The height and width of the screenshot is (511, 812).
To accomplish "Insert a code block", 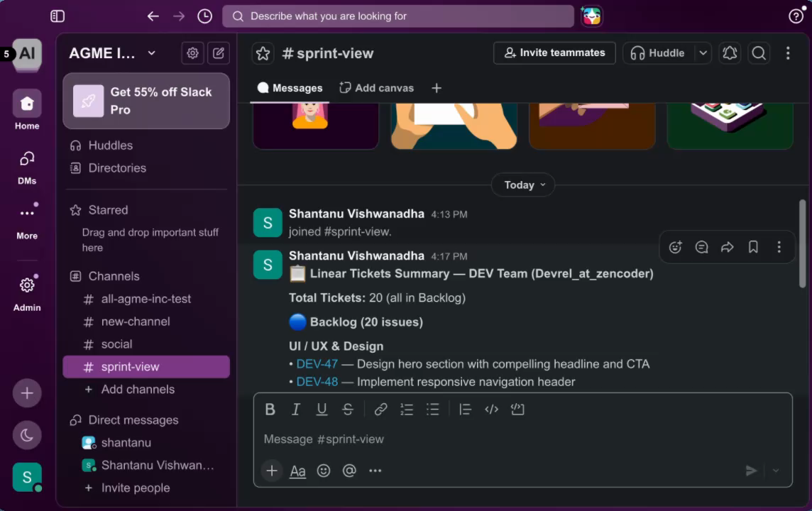I will [x=517, y=410].
